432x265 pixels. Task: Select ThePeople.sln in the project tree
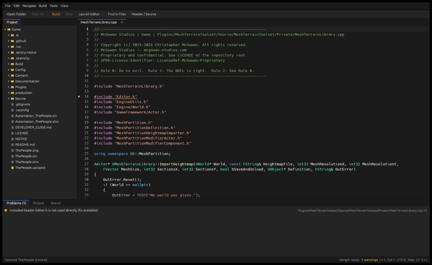coord(26,156)
